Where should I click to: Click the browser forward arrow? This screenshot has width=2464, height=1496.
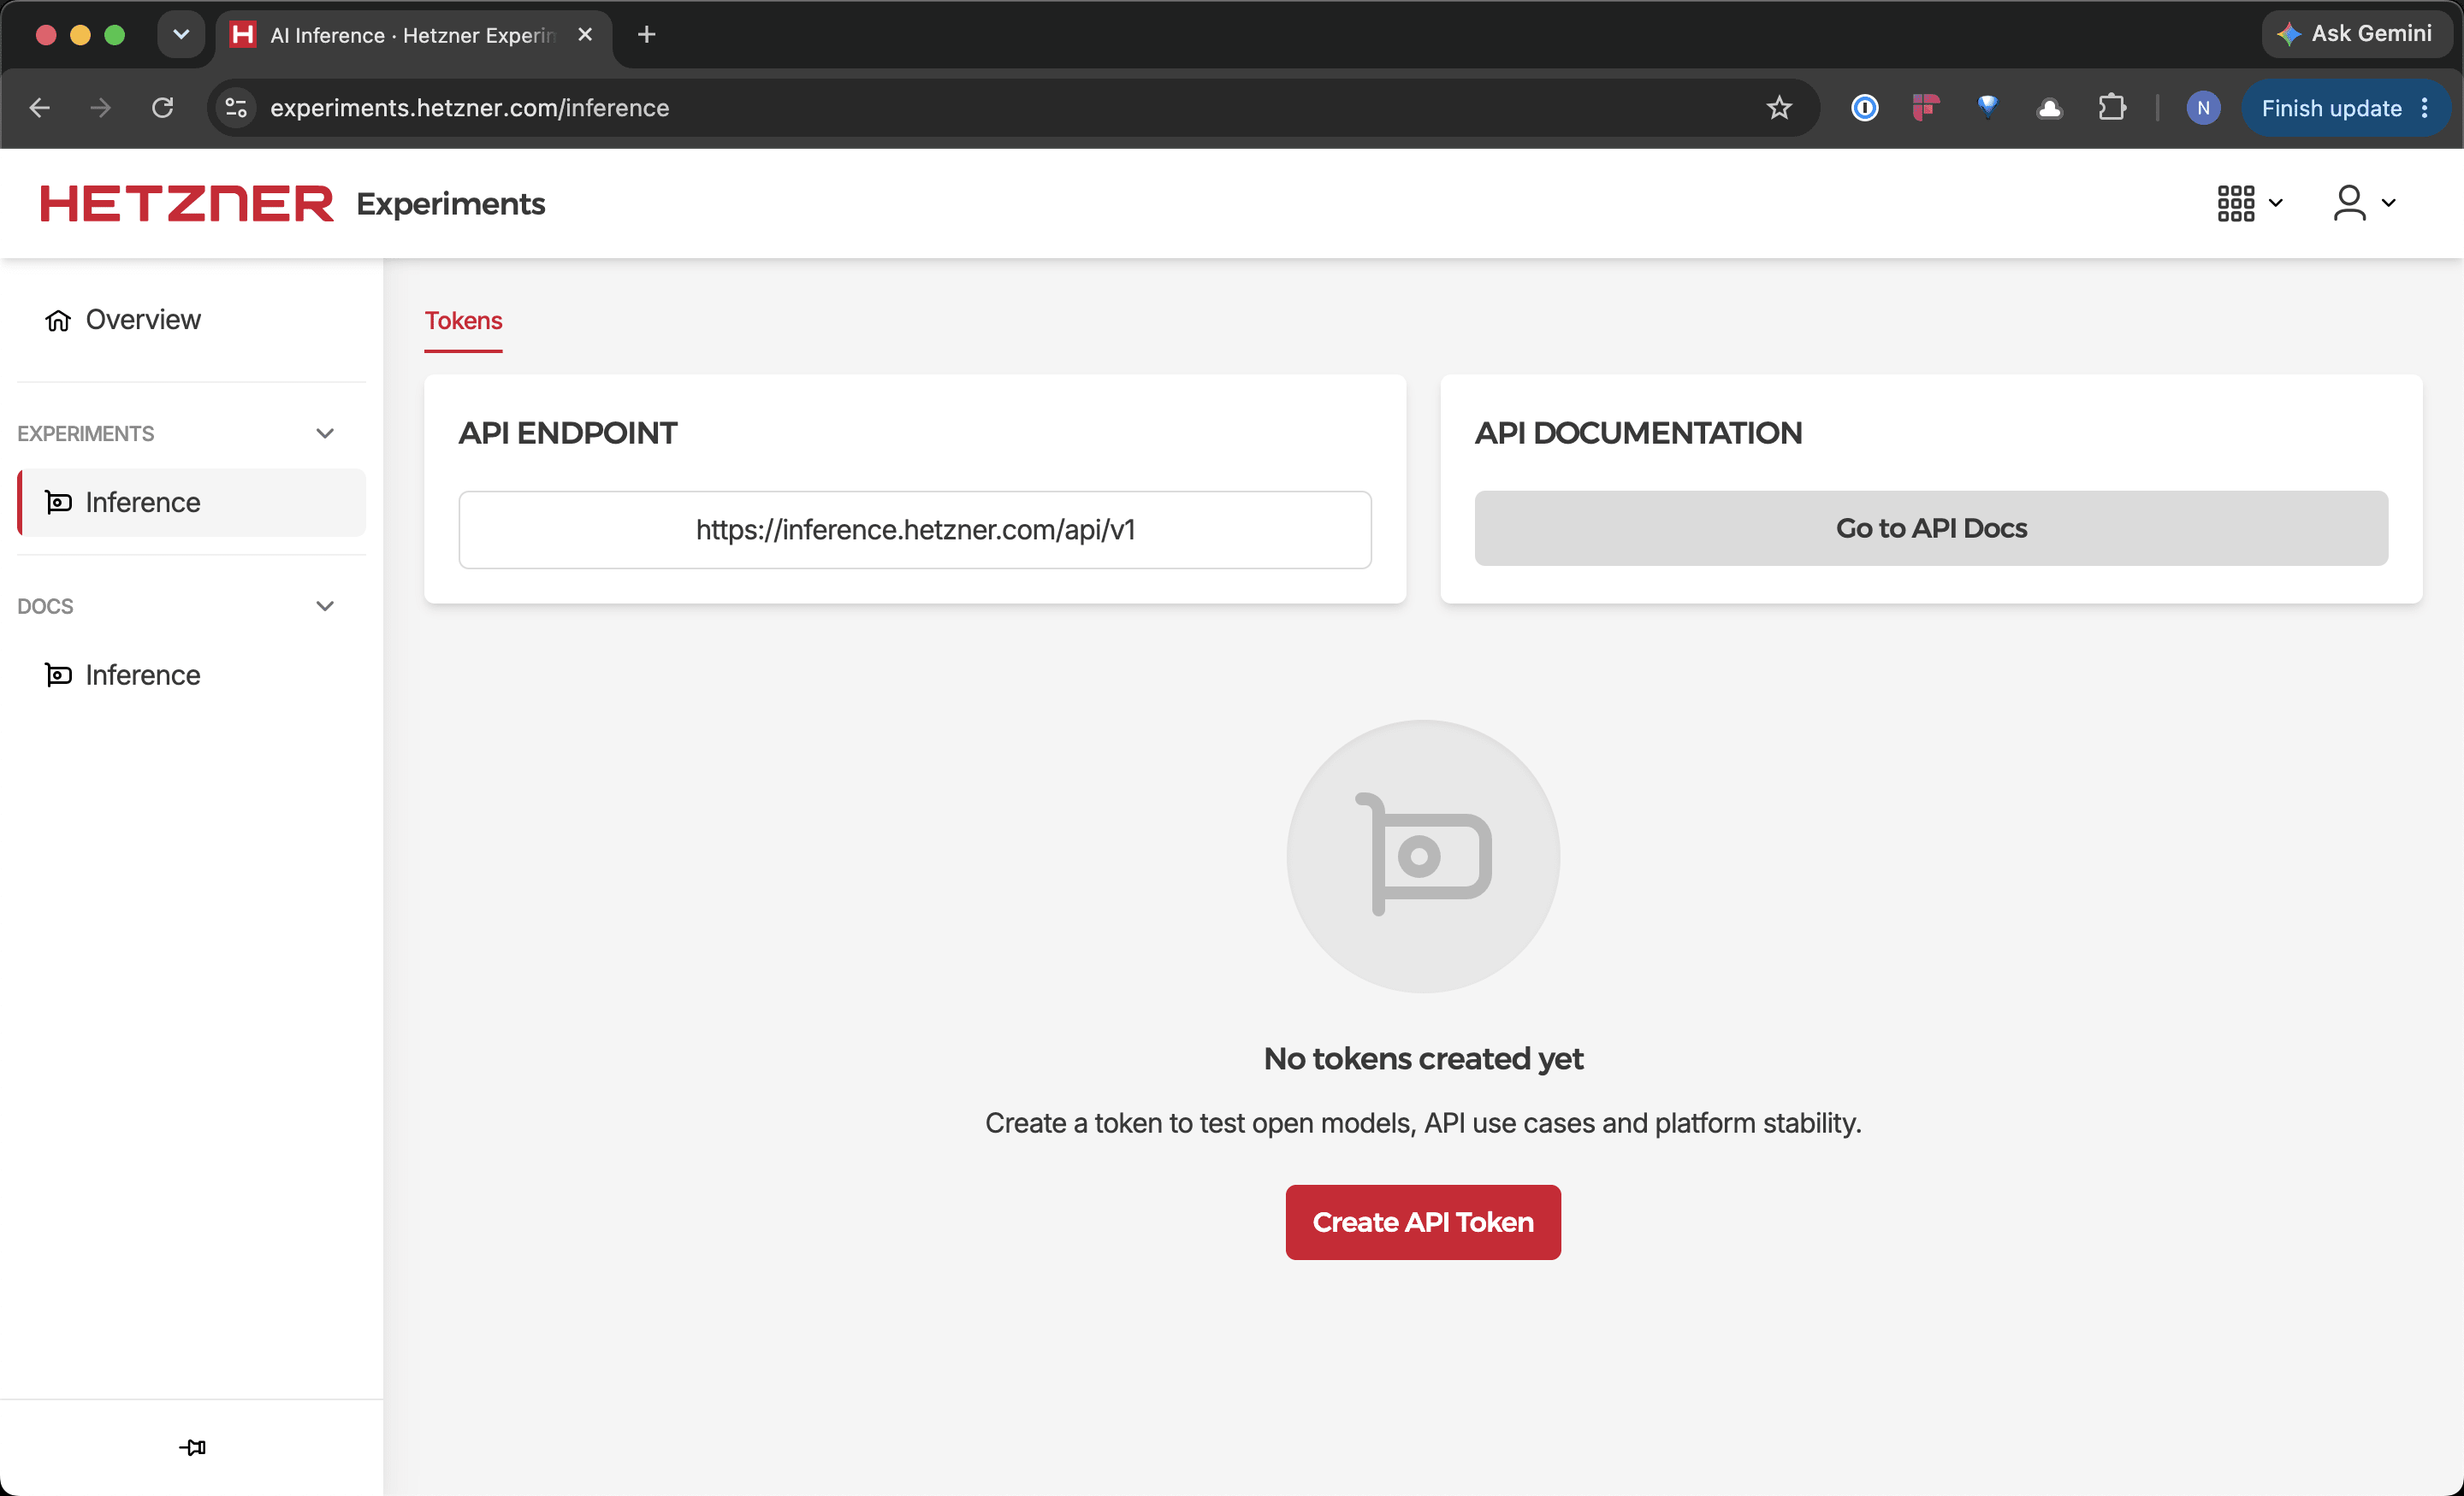(100, 107)
